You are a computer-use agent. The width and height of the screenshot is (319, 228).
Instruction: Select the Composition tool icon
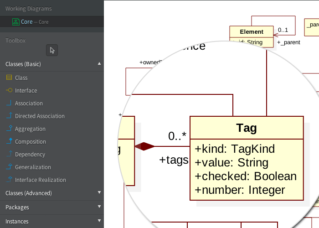(x=9, y=142)
